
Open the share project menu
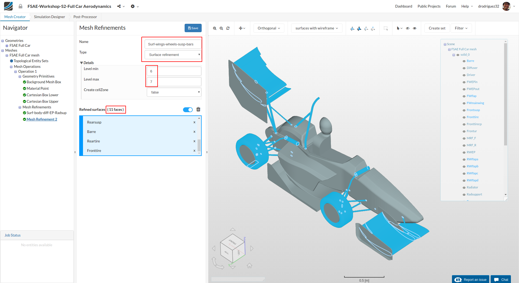[x=121, y=6]
